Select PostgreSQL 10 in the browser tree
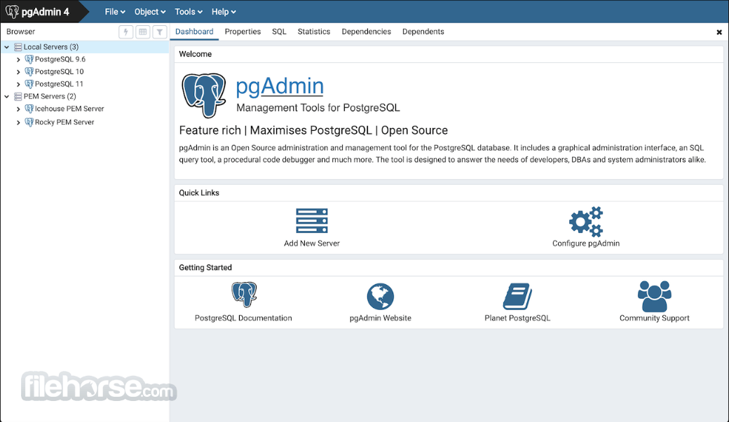This screenshot has width=729, height=422. (59, 71)
